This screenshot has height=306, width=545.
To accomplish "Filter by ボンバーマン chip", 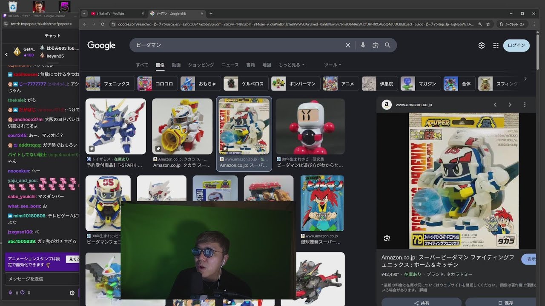I will tap(295, 84).
